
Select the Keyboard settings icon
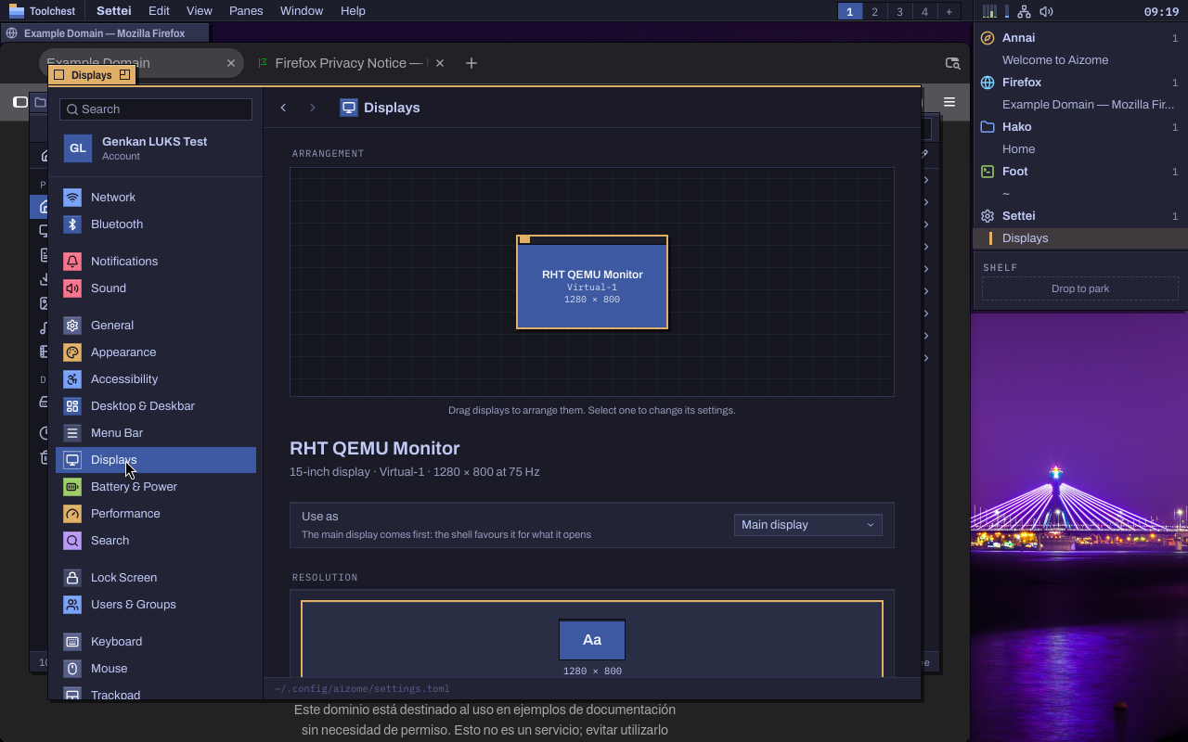72,642
